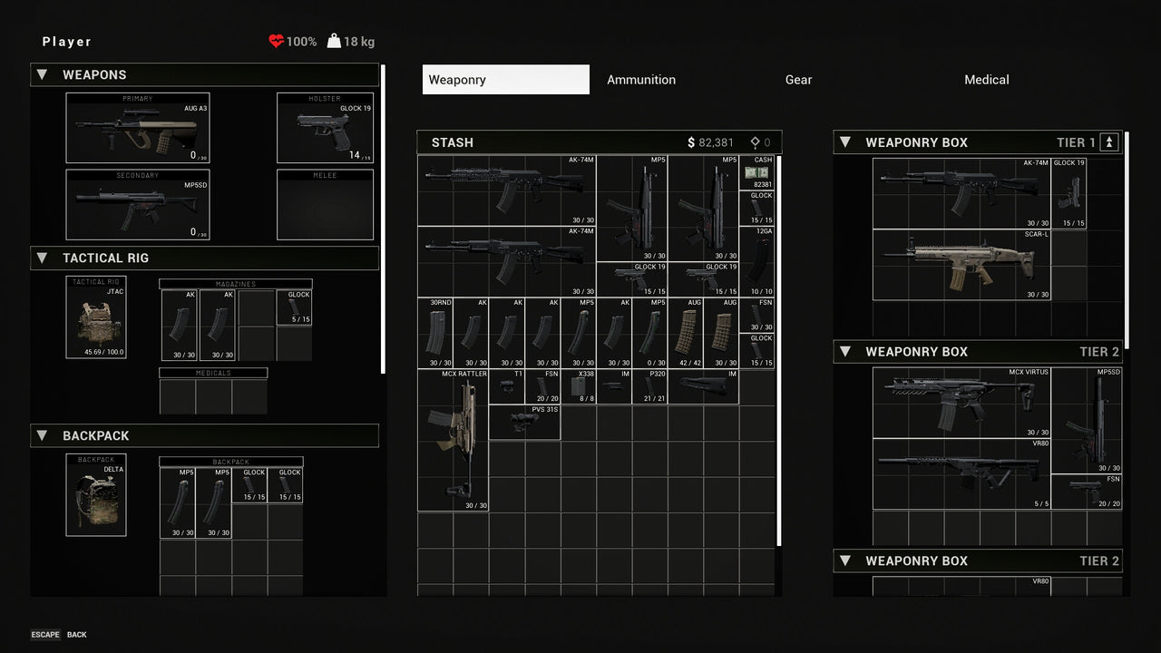
Task: Click the BACK button at bottom left
Action: [77, 634]
